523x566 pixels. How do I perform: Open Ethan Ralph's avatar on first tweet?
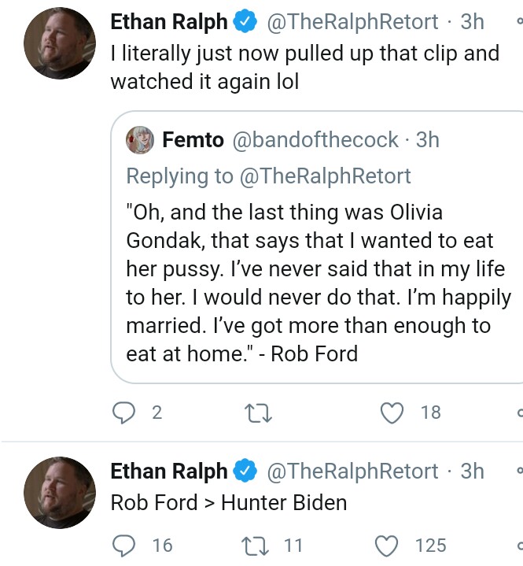tap(60, 43)
